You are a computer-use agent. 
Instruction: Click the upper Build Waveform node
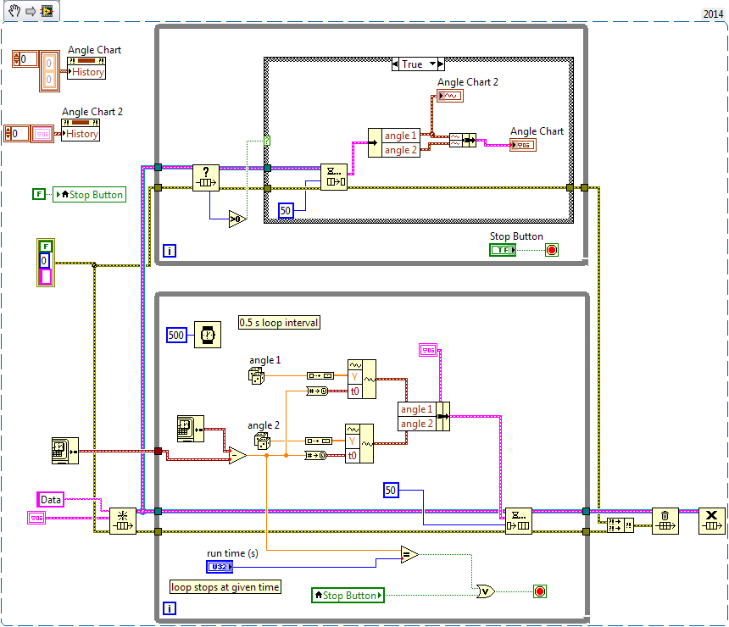coord(362,379)
